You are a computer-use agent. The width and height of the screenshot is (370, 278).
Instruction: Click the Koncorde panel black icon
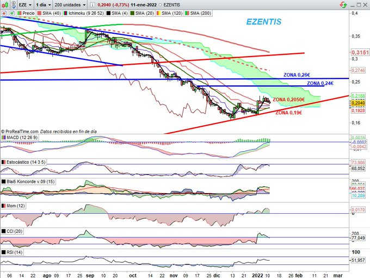[x=4, y=182]
